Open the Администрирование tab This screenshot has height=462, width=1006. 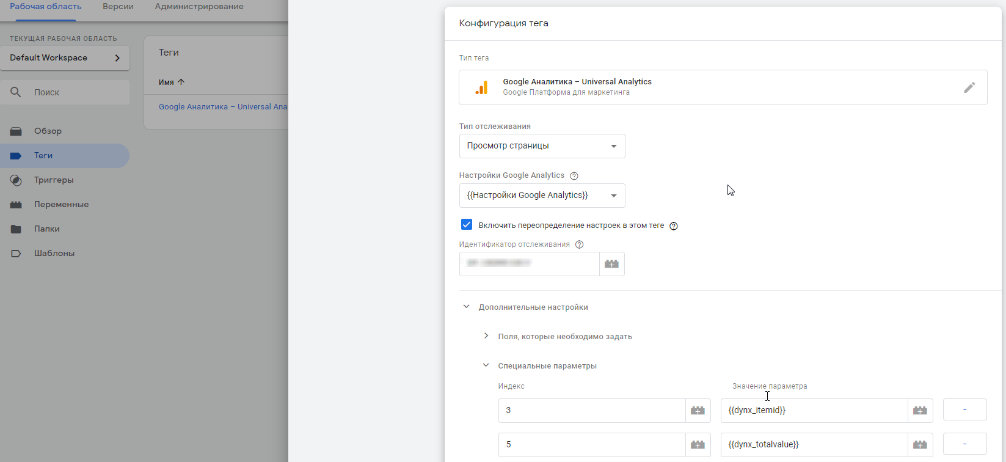click(199, 7)
